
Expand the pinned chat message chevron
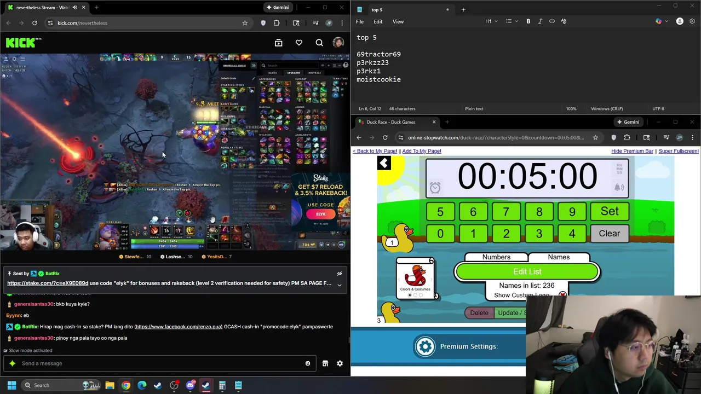[x=340, y=285]
